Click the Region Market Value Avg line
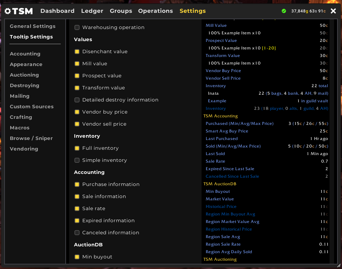The width and height of the screenshot is (342, 269). click(267, 221)
